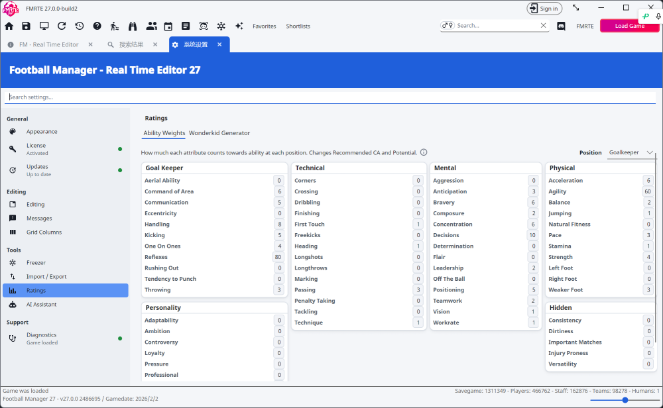663x408 pixels.
Task: Expand the Position Goalkeeper dropdown
Action: pyautogui.click(x=631, y=152)
